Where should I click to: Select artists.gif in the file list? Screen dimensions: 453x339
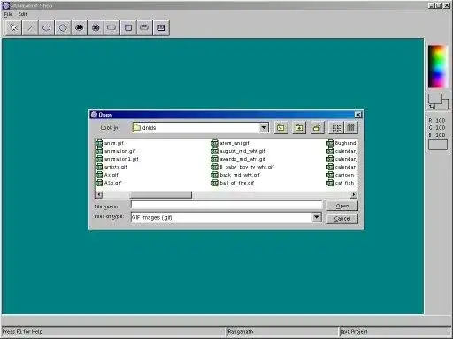click(116, 167)
